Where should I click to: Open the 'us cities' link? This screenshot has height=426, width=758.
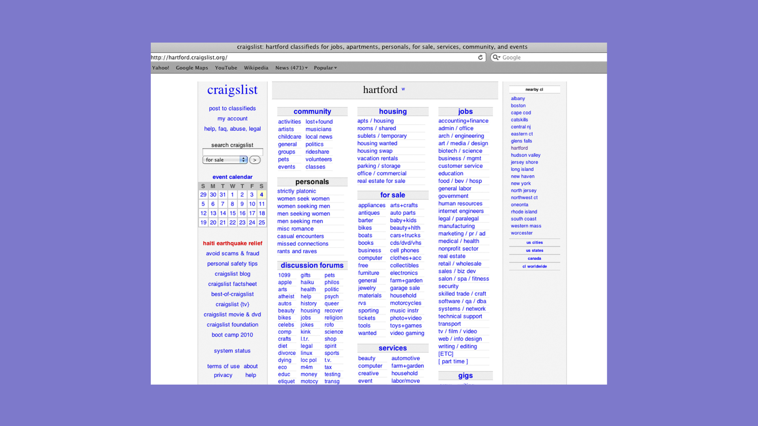point(535,242)
